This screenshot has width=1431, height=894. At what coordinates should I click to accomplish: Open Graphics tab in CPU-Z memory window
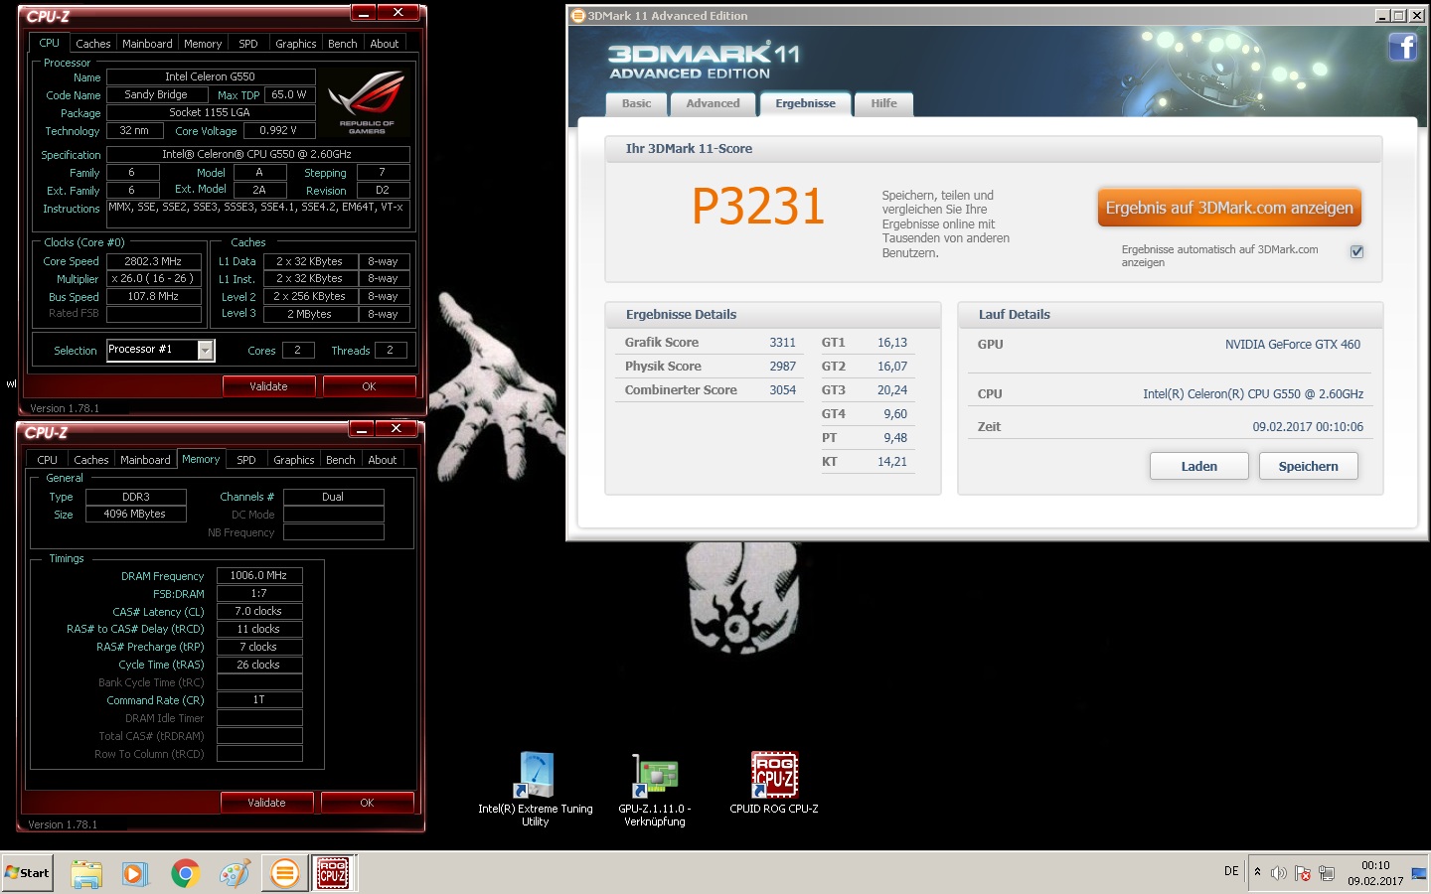[x=293, y=460]
